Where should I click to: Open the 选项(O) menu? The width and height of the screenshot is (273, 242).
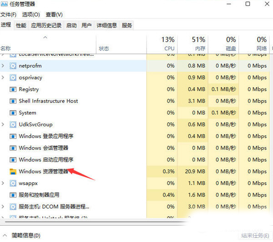point(31,15)
